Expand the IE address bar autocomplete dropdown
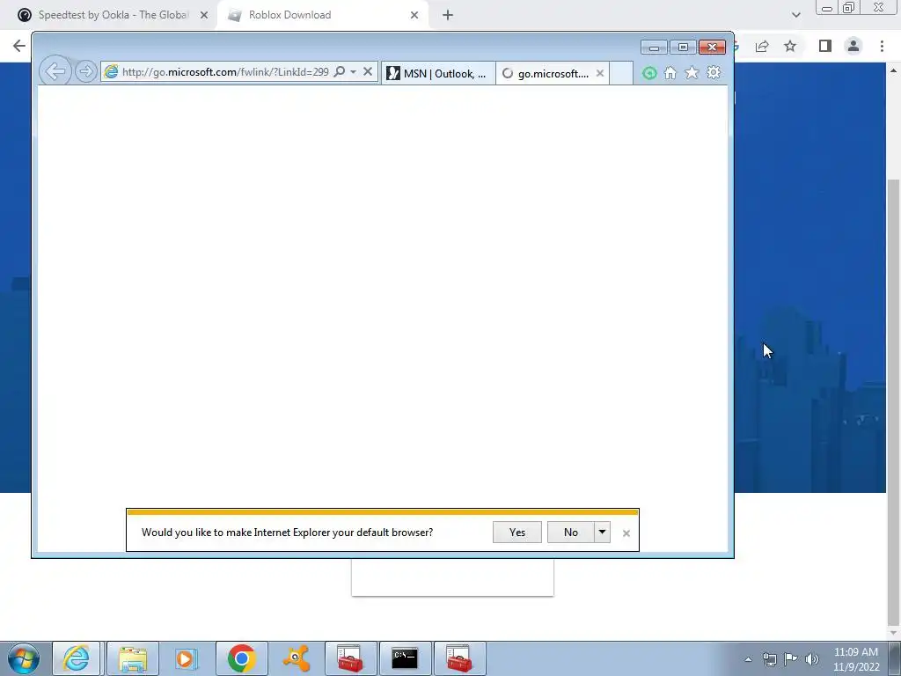 tap(354, 72)
